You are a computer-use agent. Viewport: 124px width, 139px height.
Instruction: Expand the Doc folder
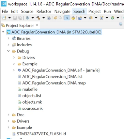(9, 115)
